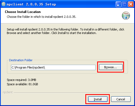Click the 'Space available: 81.0GB' text
The height and width of the screenshot is (106, 135).
click(22, 84)
